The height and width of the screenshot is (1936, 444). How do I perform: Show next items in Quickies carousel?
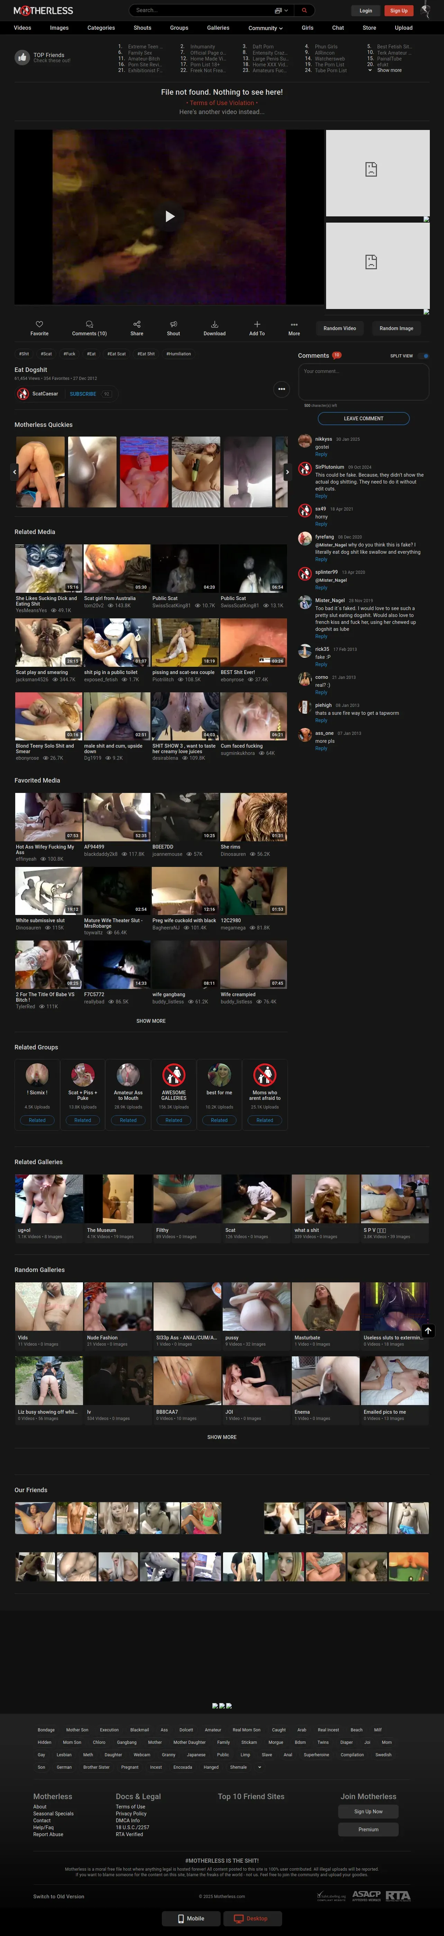(287, 472)
